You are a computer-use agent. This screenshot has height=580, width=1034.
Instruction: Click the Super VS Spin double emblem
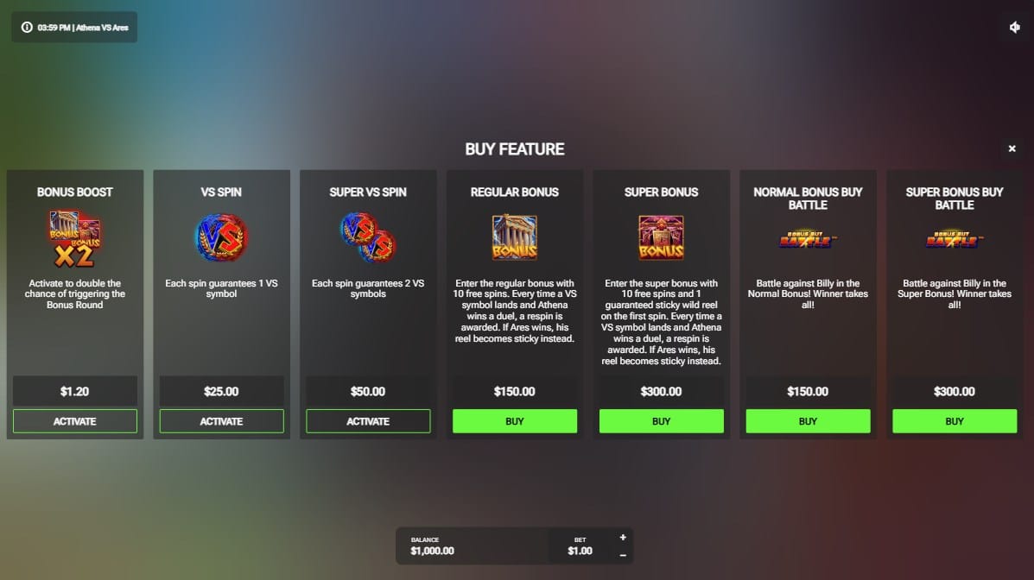[368, 237]
